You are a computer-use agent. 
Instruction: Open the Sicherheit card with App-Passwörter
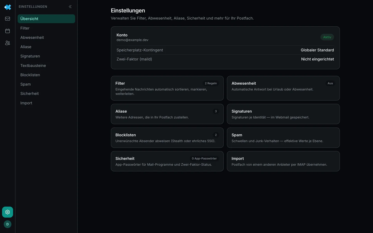pos(167,161)
